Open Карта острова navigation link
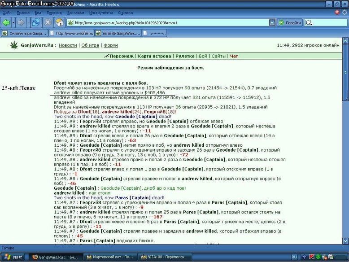 pyautogui.click(x=154, y=56)
